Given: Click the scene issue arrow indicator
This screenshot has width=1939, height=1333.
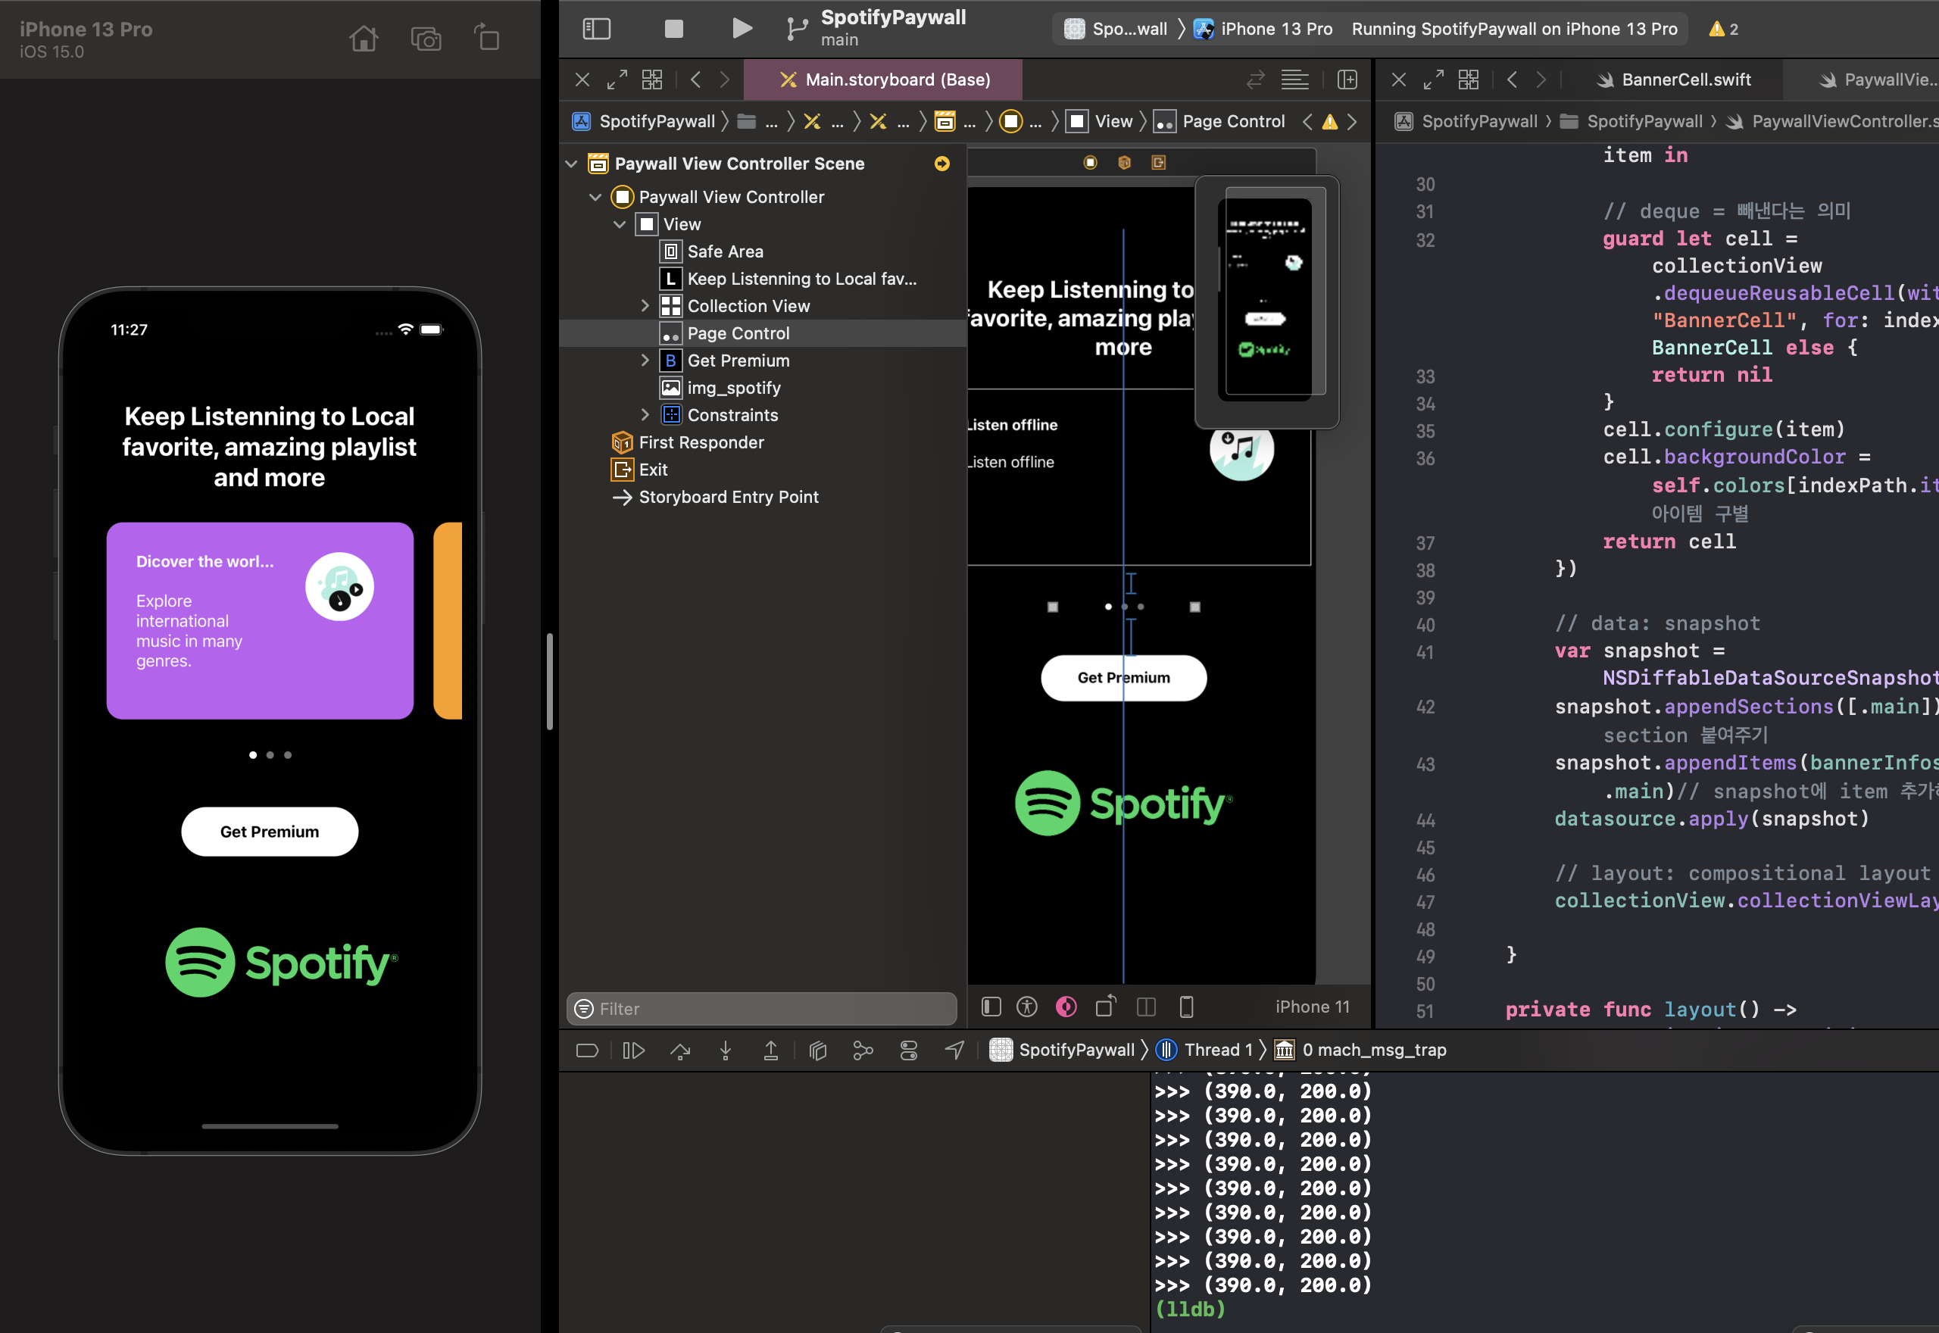Looking at the screenshot, I should [x=942, y=164].
